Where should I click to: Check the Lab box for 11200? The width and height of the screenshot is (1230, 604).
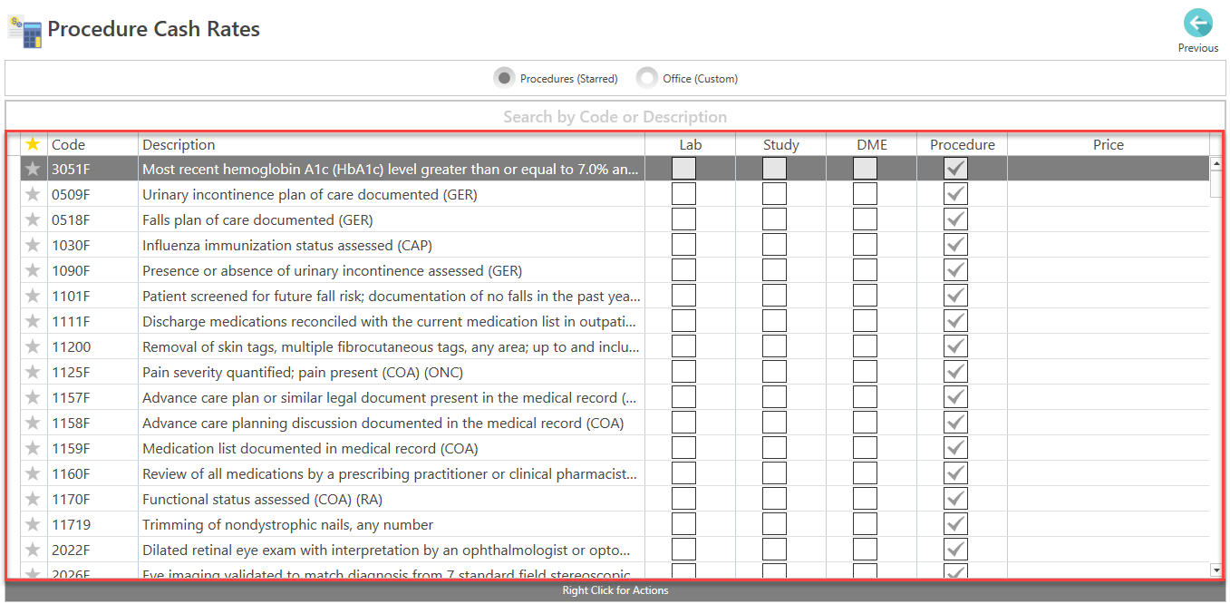pyautogui.click(x=683, y=346)
